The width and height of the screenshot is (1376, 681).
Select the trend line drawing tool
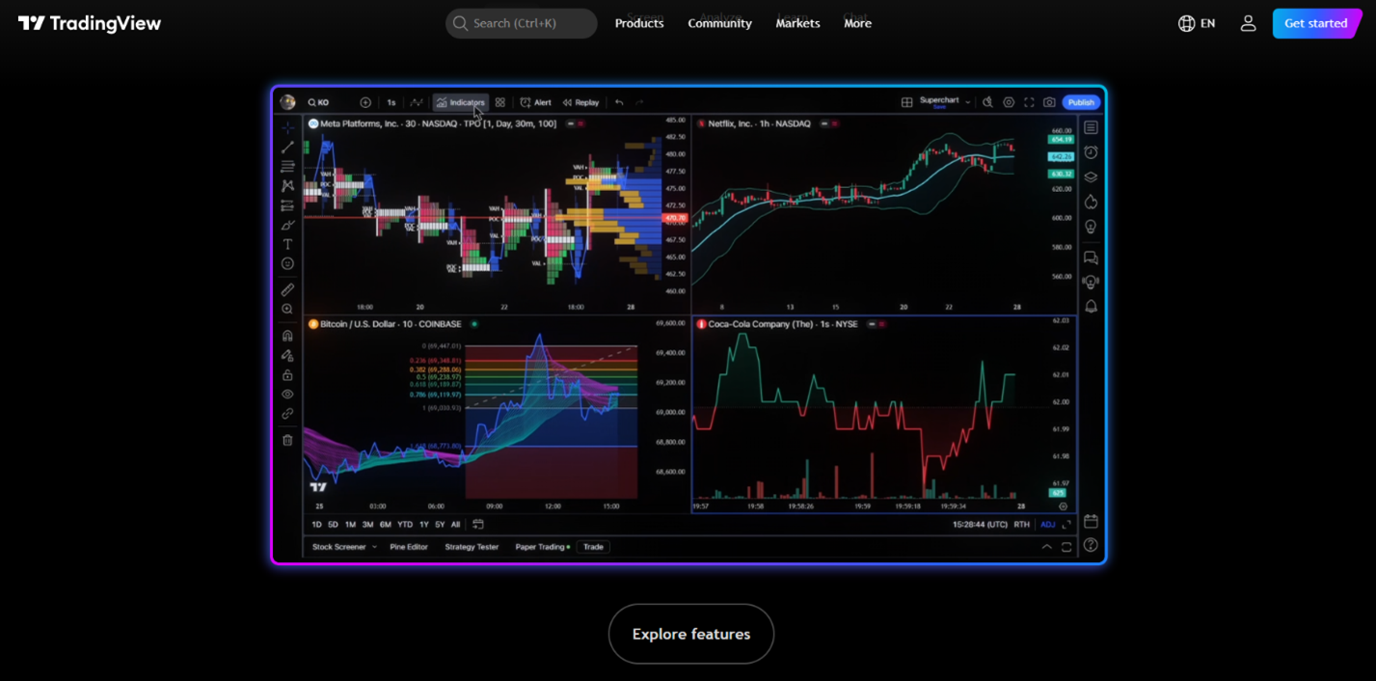(x=287, y=147)
